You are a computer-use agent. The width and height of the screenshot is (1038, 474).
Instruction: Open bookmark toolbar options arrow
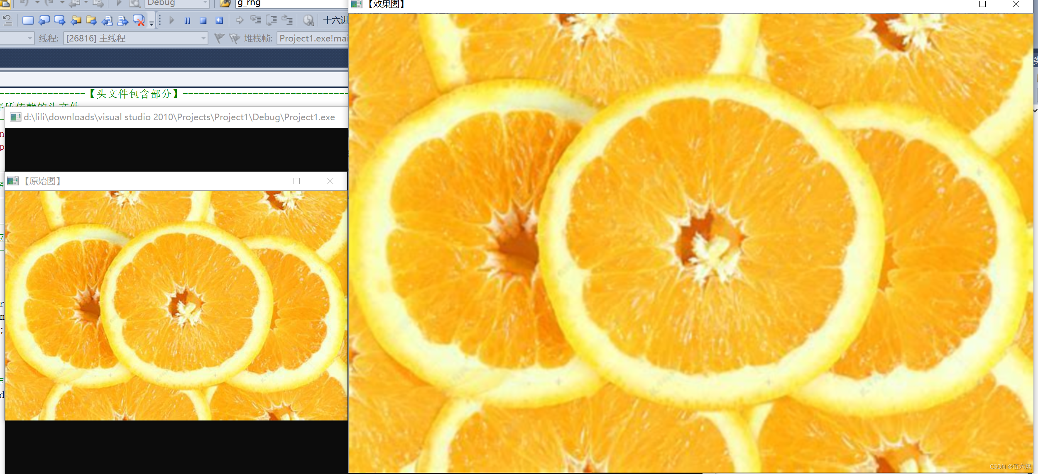click(152, 23)
